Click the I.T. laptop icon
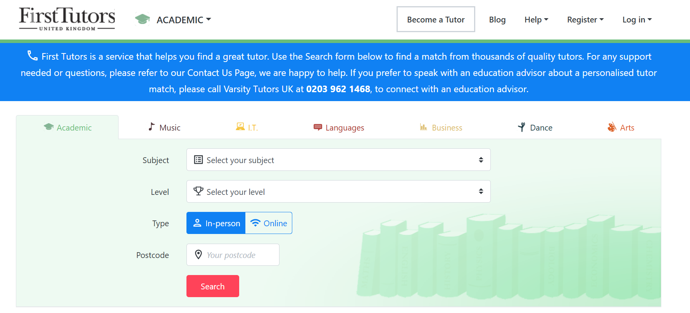690x313 pixels. 240,127
